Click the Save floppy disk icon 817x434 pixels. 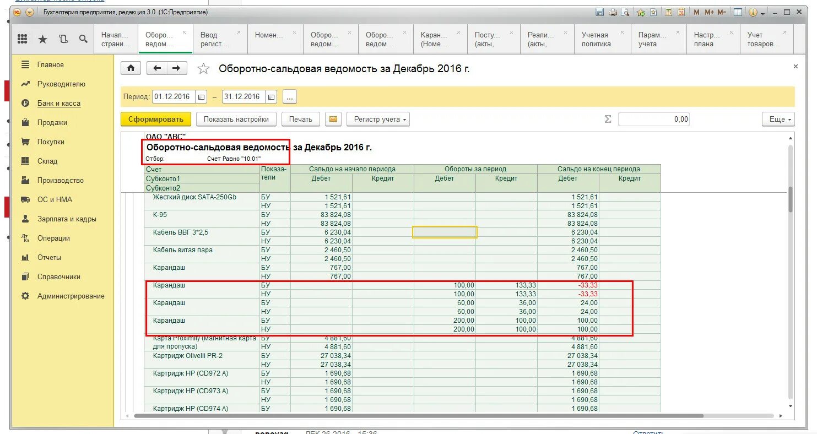click(600, 12)
